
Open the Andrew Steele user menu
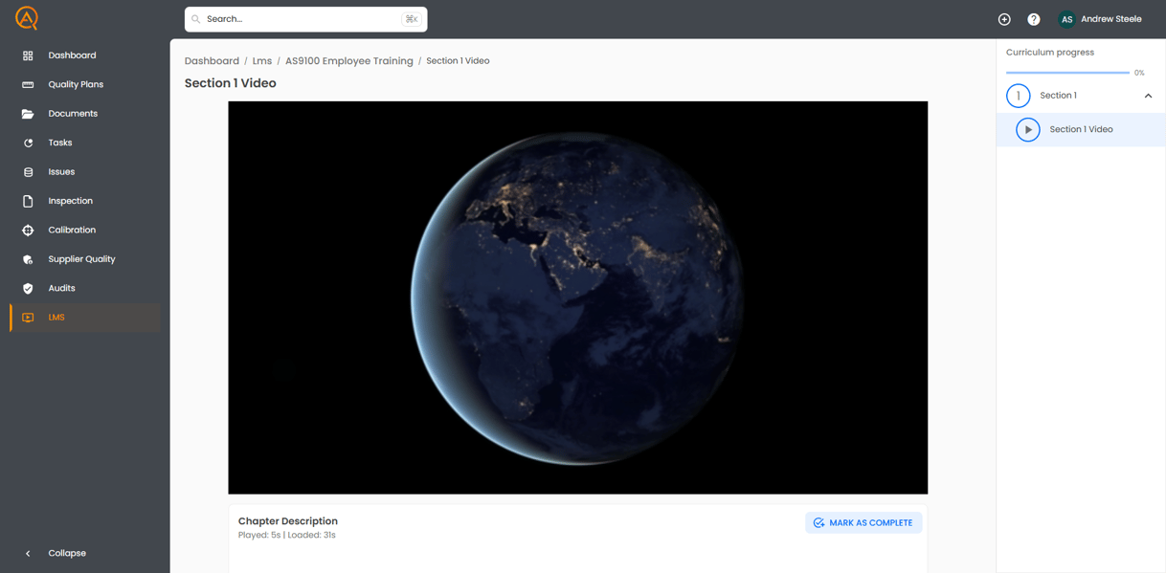1101,19
